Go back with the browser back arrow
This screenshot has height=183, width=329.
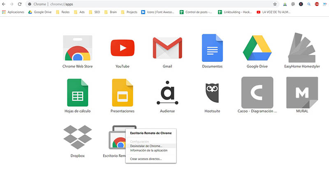tap(4, 4)
